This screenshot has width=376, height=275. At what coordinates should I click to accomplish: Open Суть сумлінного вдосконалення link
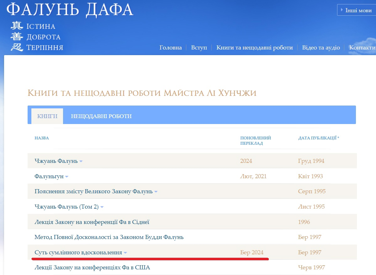[78, 252]
